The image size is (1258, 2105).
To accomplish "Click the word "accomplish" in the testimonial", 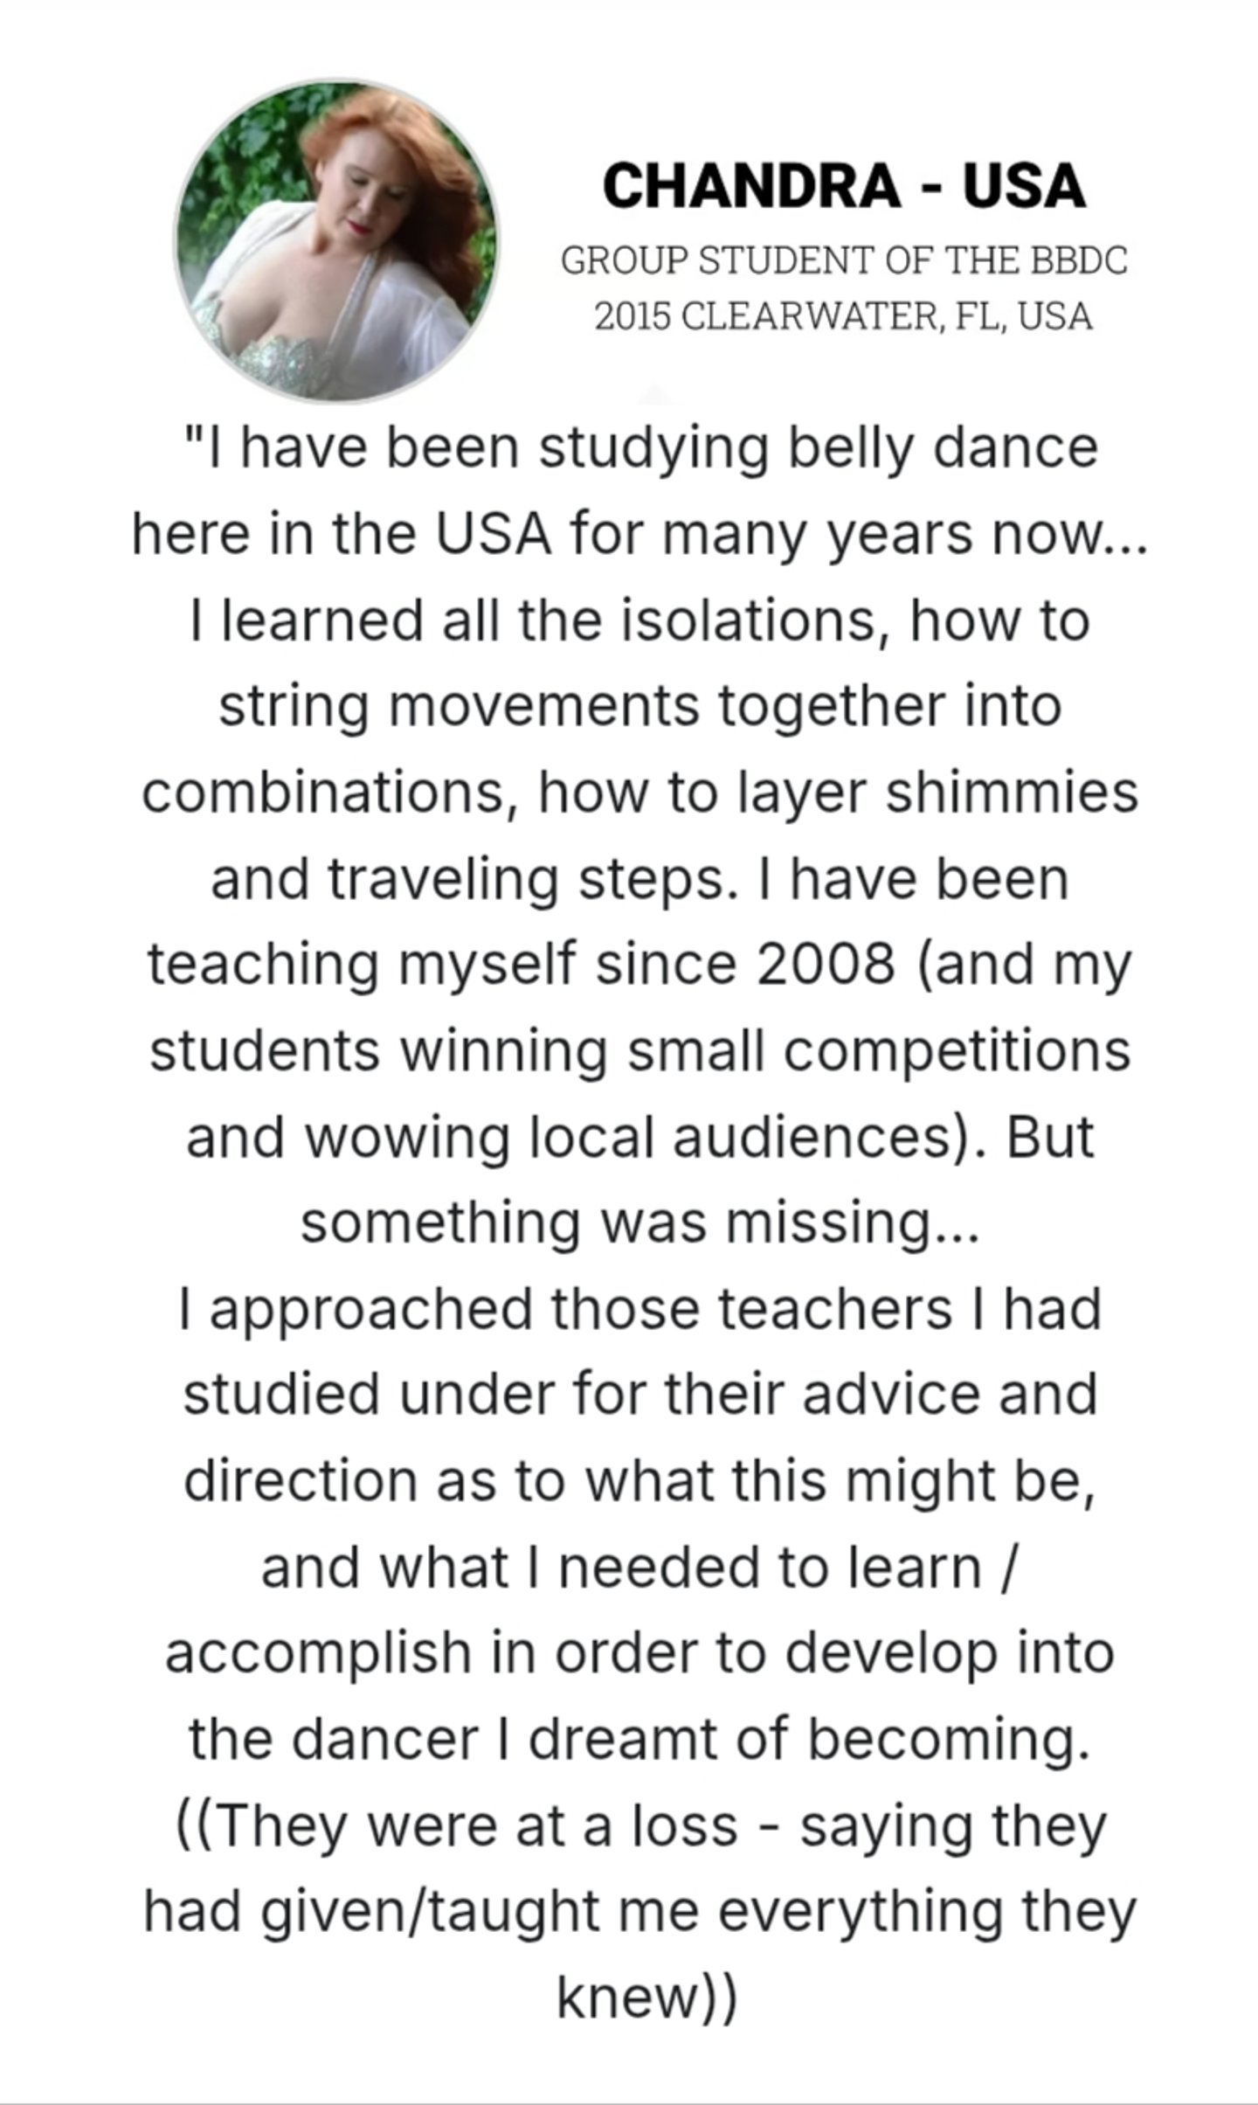I will coord(319,1653).
